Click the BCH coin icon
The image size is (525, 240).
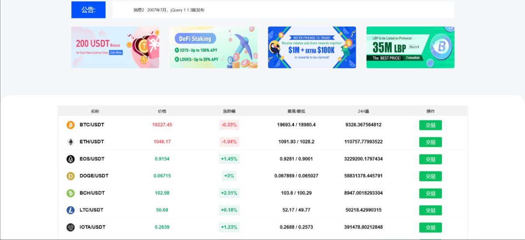tap(70, 193)
